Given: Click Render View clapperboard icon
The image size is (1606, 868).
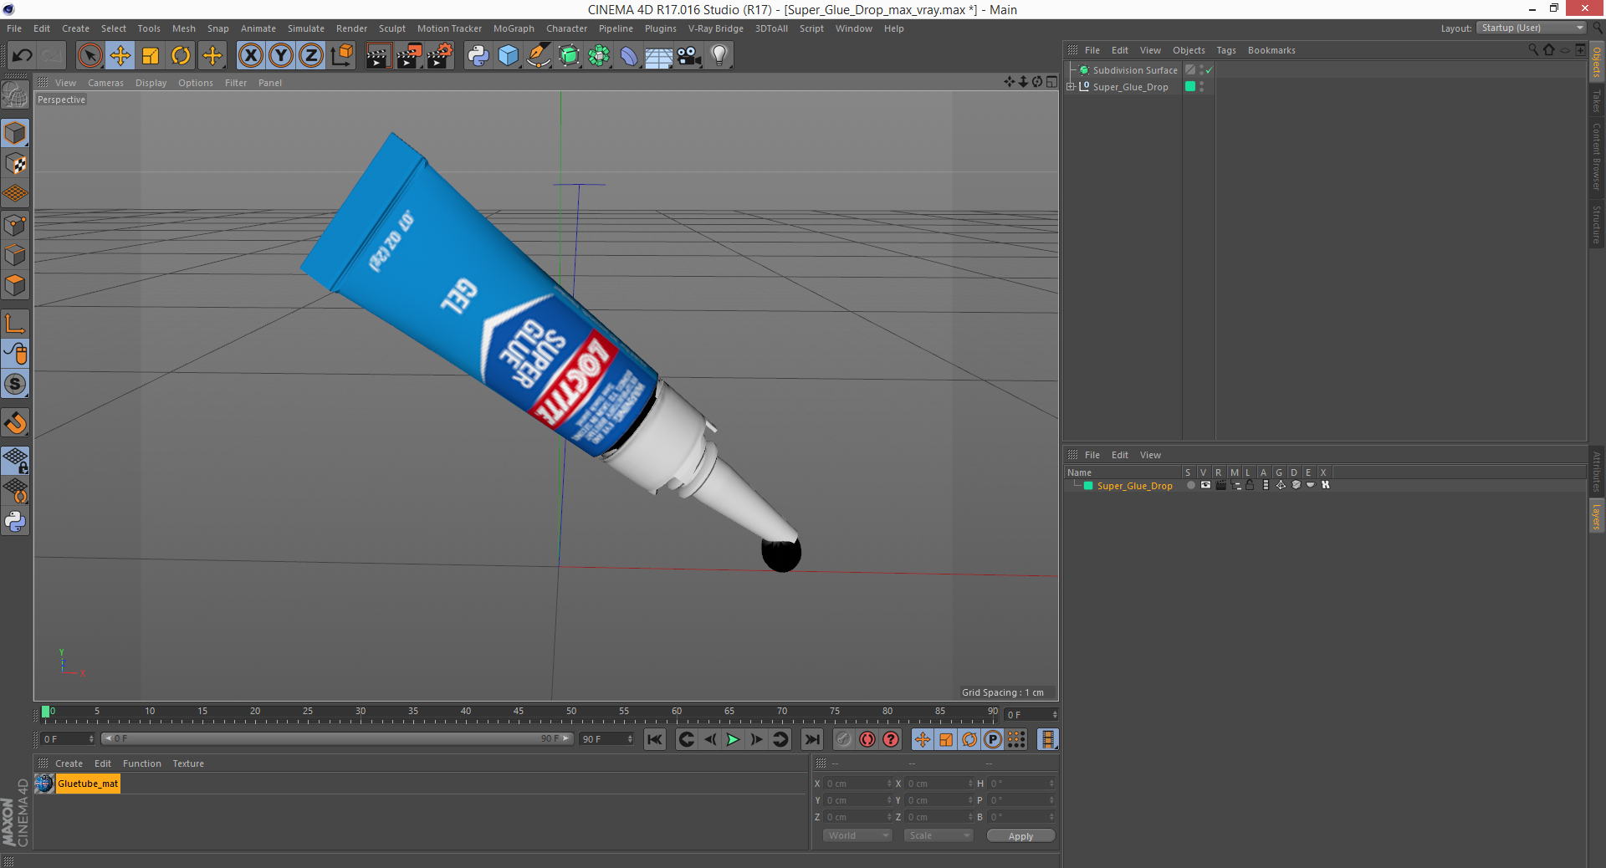Looking at the screenshot, I should click(378, 56).
